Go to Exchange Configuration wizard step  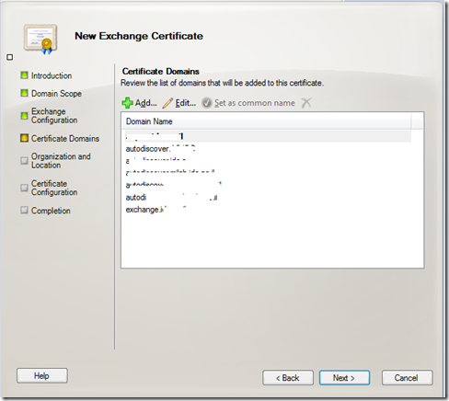point(54,116)
